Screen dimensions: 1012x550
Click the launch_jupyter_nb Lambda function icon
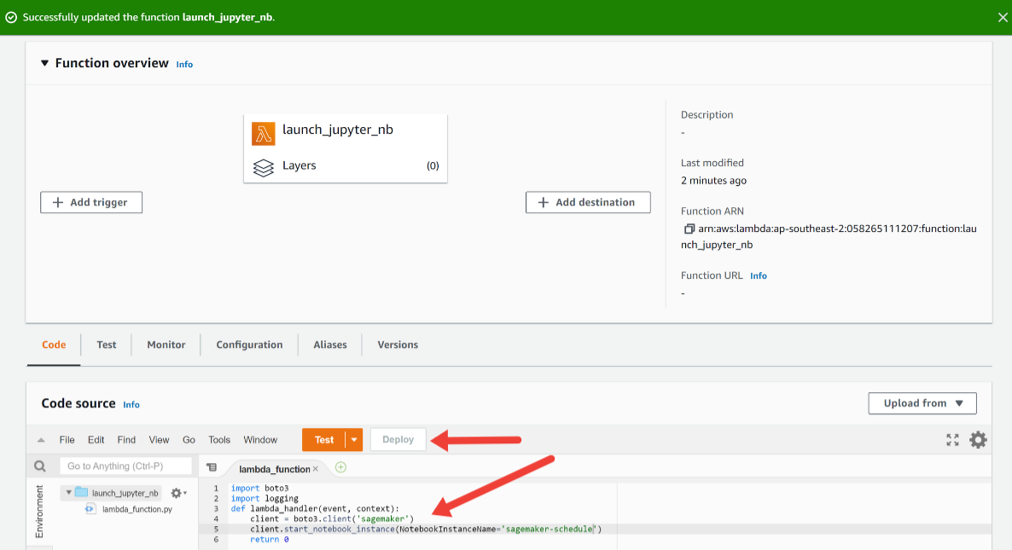[x=264, y=133]
